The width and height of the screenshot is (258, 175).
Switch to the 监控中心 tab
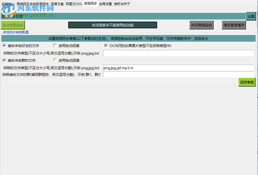coord(8,4)
